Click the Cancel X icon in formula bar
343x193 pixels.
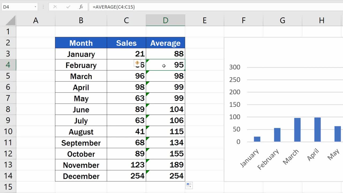(x=55, y=7)
